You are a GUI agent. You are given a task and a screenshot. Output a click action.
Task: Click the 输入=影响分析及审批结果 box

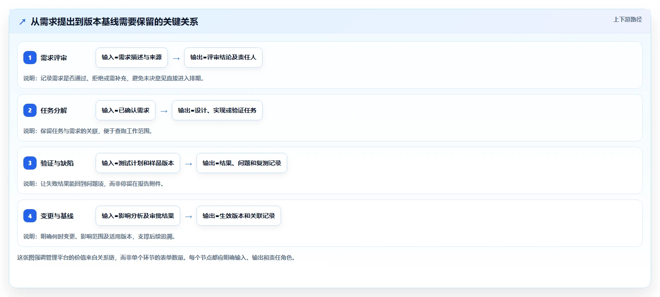(x=138, y=216)
